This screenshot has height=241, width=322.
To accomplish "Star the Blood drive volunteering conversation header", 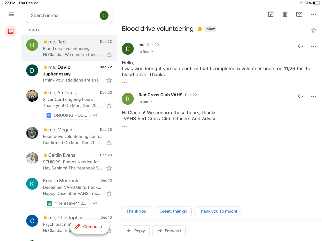I will click(313, 30).
